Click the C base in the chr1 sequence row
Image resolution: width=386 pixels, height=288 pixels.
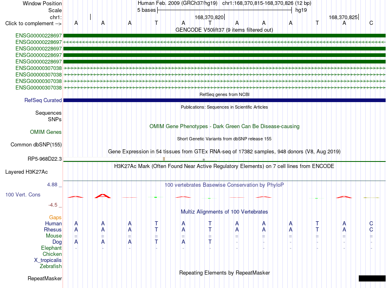[x=371, y=23]
